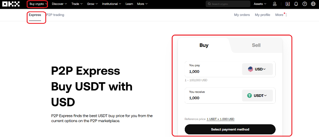The width and height of the screenshot is (319, 137).
Task: Click the three-dot More icon
Action: [x=286, y=15]
